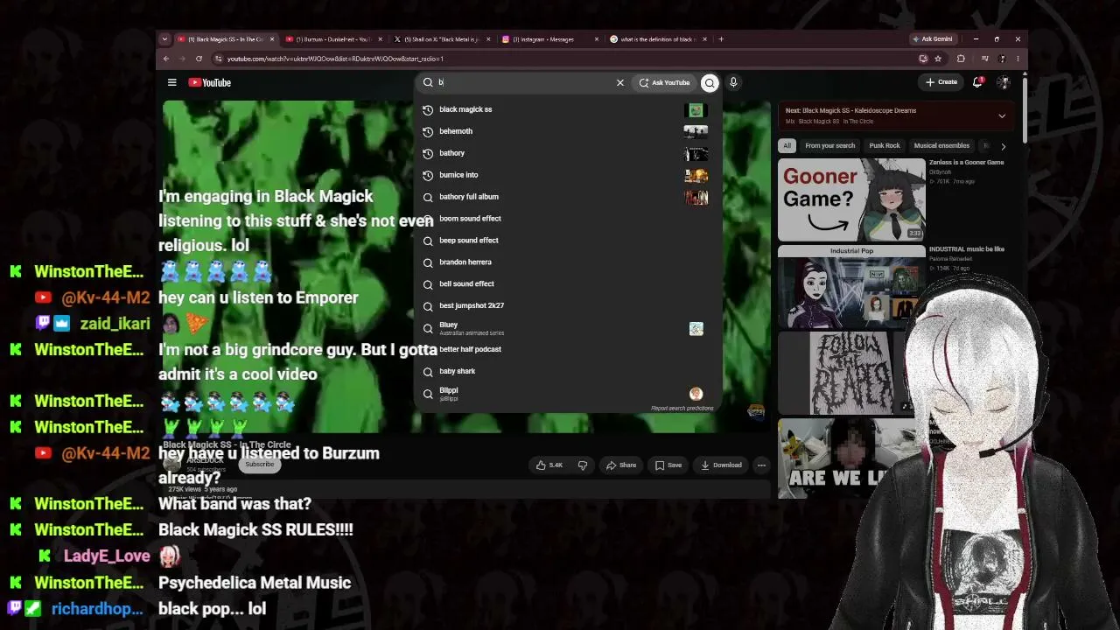
Task: Open a new browser tab
Action: pos(721,39)
